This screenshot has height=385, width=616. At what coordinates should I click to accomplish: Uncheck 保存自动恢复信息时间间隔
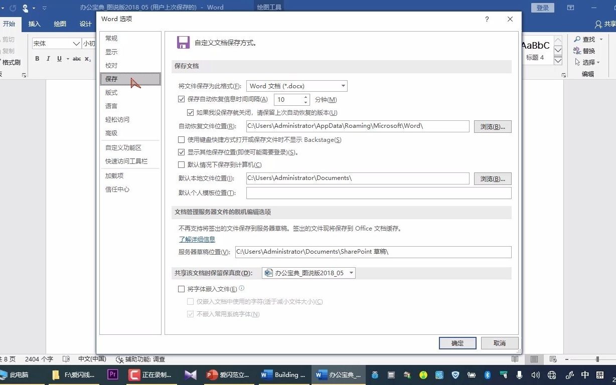click(x=181, y=99)
